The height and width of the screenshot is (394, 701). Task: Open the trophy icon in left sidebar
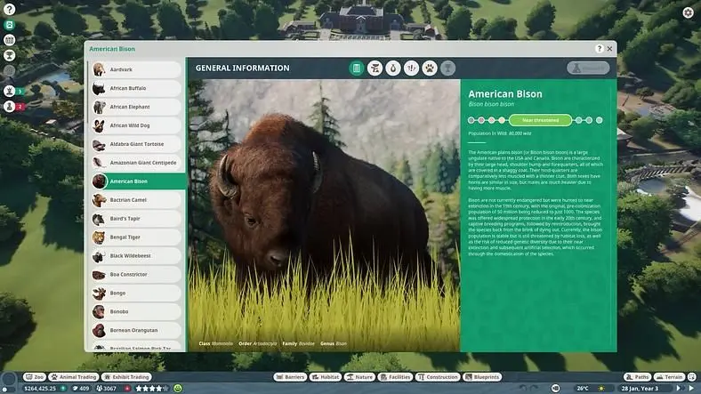pos(10,55)
